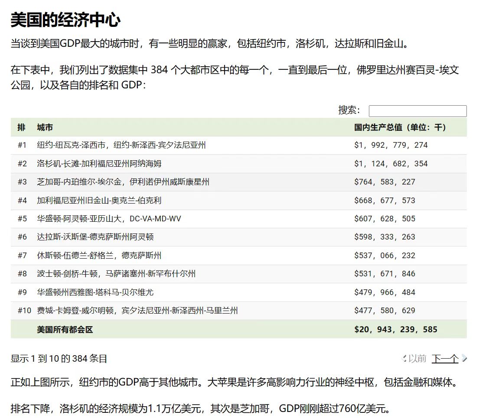This screenshot has width=479, height=418.
Task: Click the 美国所有都会区 total row label
Action: click(x=65, y=330)
